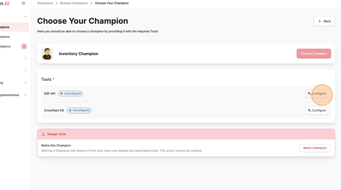The image size is (341, 190).
Task: Click the red notification badge showing 2
Action: pyautogui.click(x=24, y=46)
